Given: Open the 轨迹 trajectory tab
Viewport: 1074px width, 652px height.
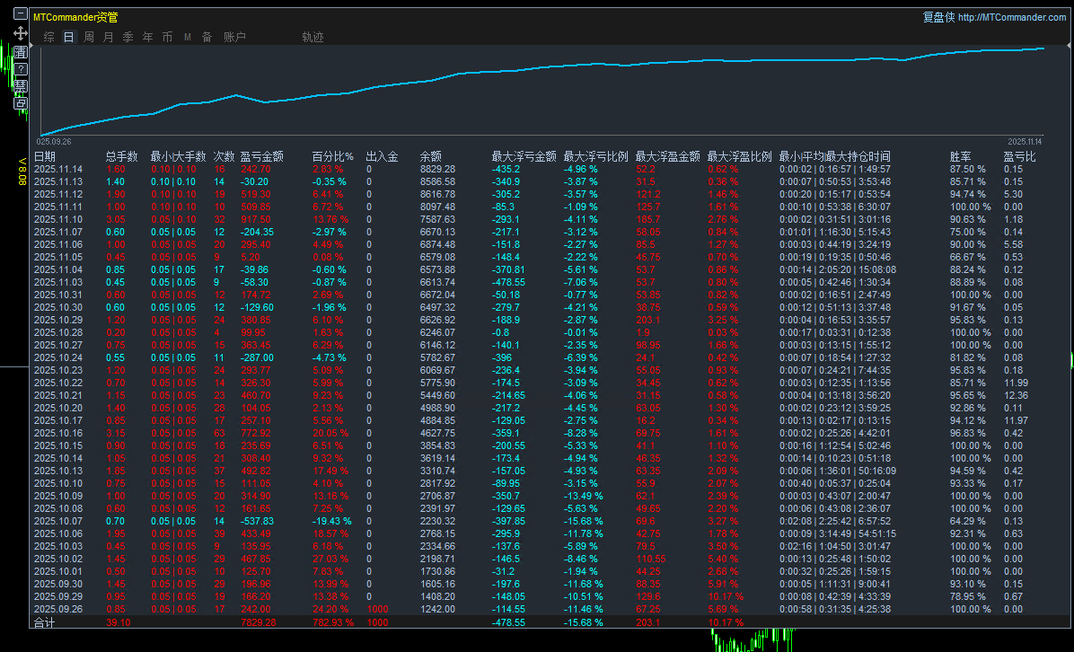Looking at the screenshot, I should tap(313, 37).
